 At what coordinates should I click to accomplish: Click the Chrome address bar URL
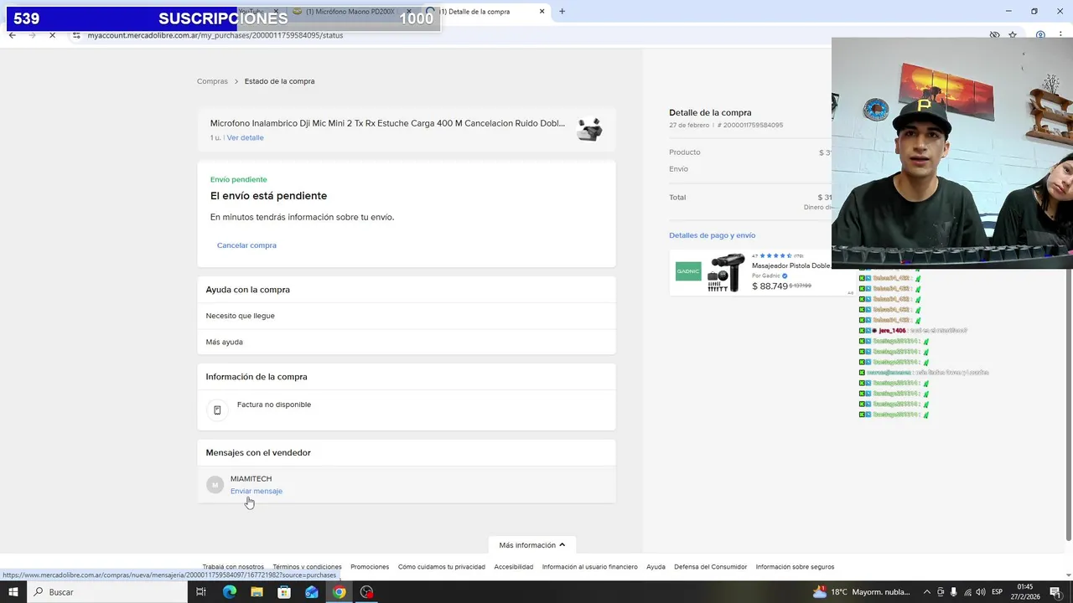(215, 35)
